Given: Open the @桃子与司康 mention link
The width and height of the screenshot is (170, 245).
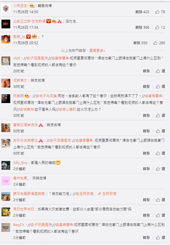Looking at the screenshot, I should tap(46, 96).
